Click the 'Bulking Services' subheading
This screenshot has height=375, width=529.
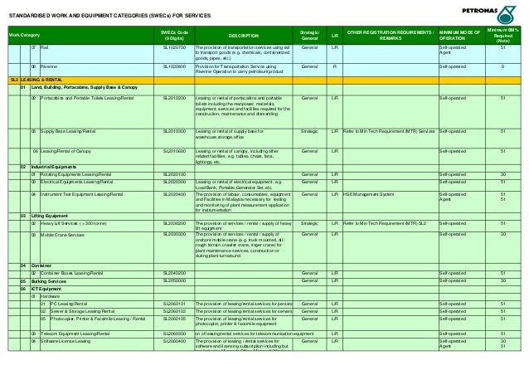pos(49,281)
